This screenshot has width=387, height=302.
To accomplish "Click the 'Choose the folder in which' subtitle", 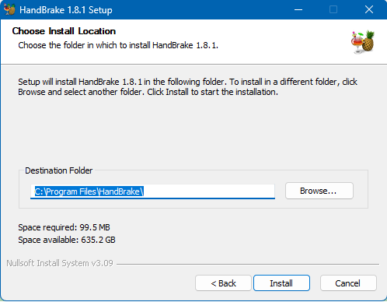I will pos(118,45).
